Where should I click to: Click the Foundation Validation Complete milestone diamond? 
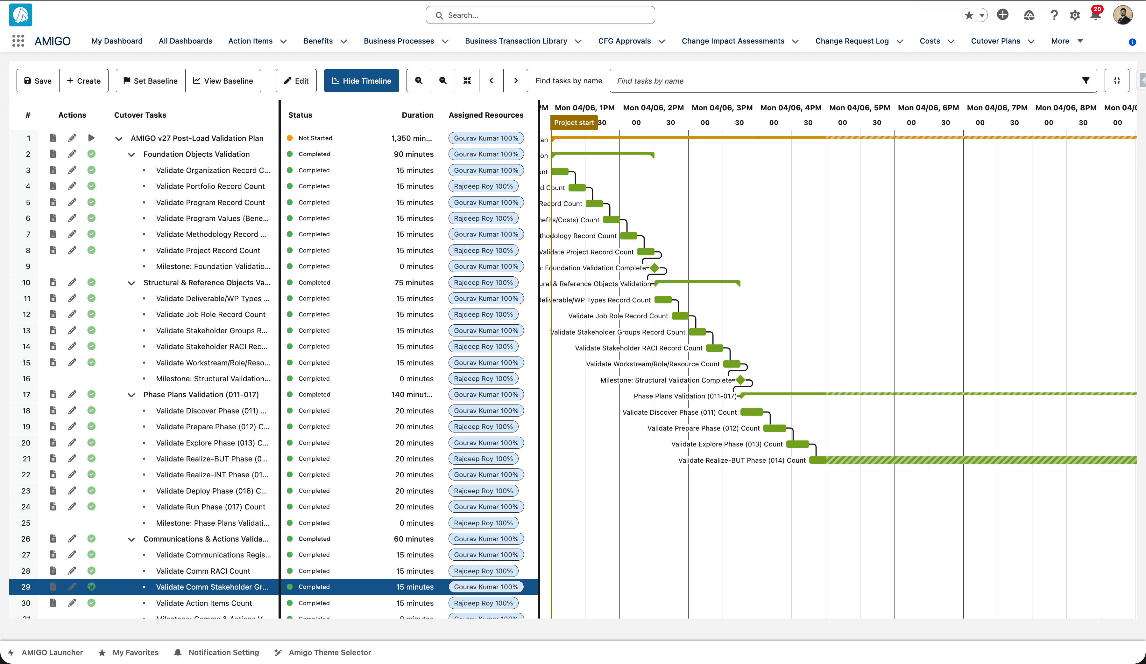[654, 268]
